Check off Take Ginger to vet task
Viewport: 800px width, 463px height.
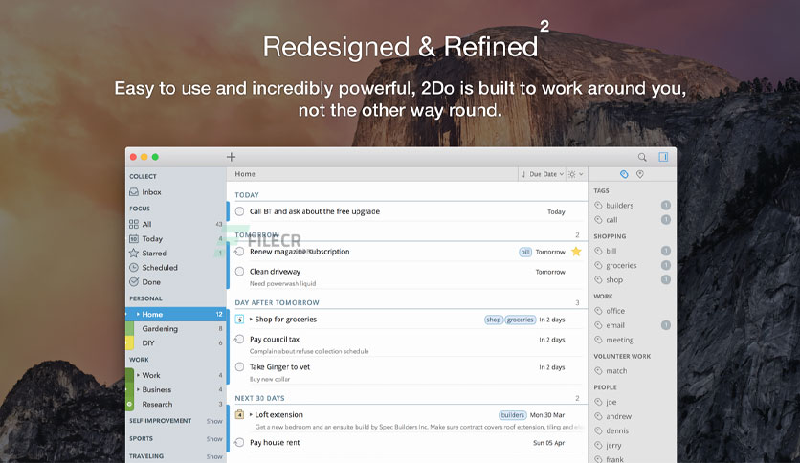pyautogui.click(x=239, y=366)
